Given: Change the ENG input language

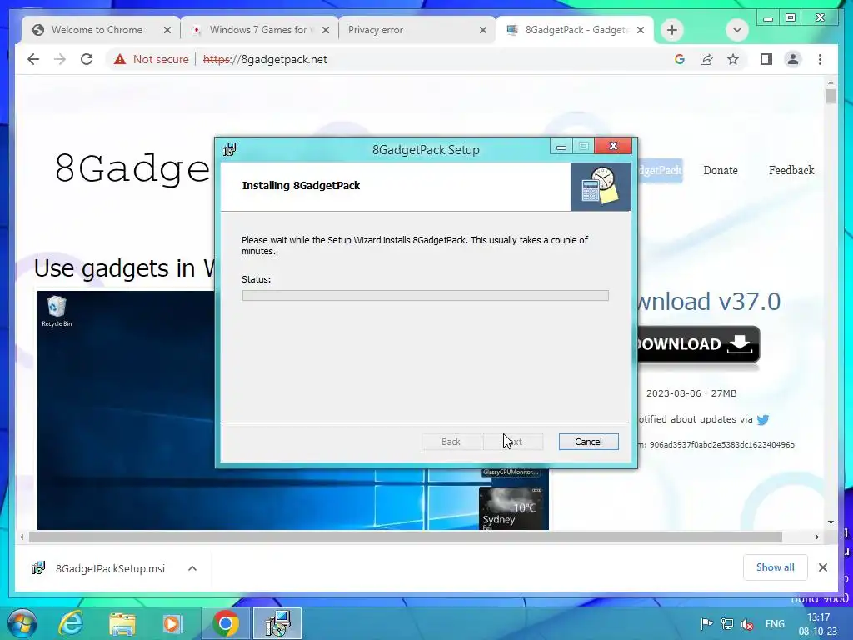Looking at the screenshot, I should point(775,623).
